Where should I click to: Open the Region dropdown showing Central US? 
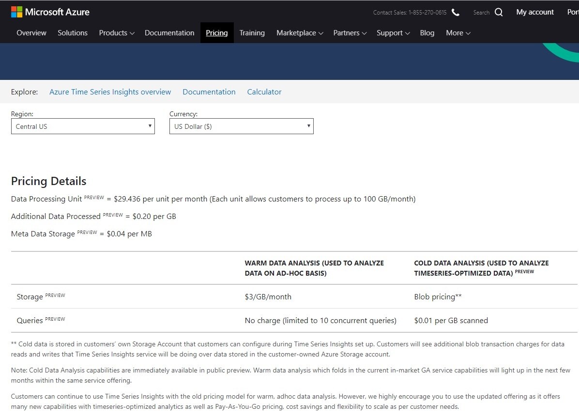pyautogui.click(x=83, y=126)
